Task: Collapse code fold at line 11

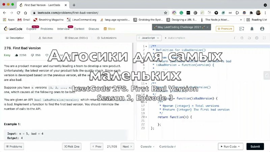Action: point(146,83)
